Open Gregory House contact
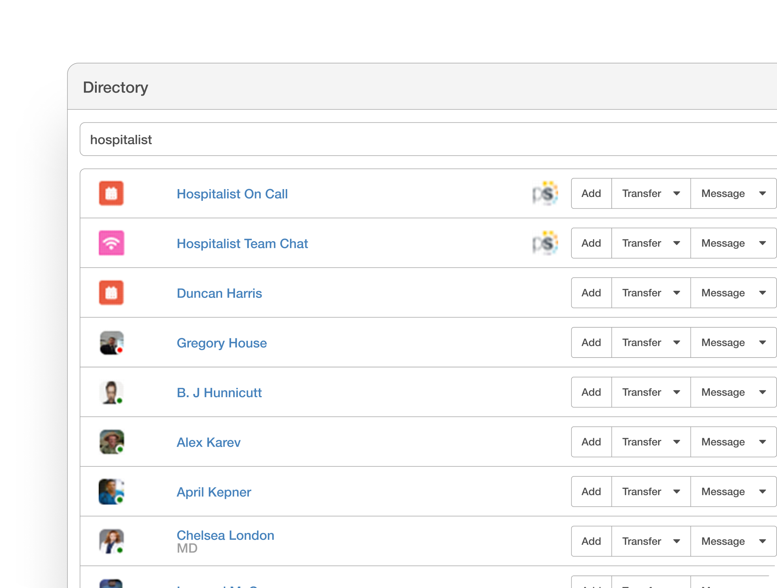Screen dimensions: 777x588 tap(222, 343)
